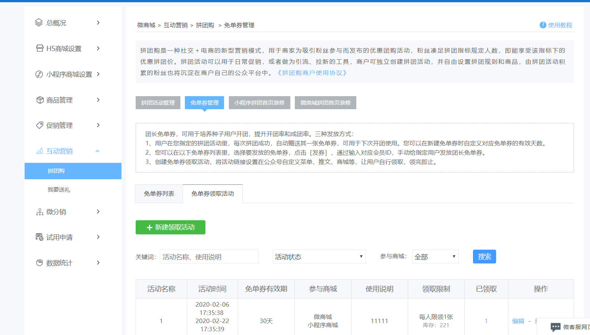Switch to the 免单券领取活动 tab
The height and width of the screenshot is (335, 590).
pyautogui.click(x=213, y=194)
